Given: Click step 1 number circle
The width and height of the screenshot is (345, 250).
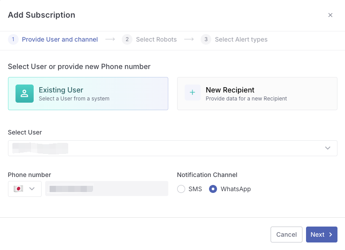Looking at the screenshot, I should click(x=13, y=39).
